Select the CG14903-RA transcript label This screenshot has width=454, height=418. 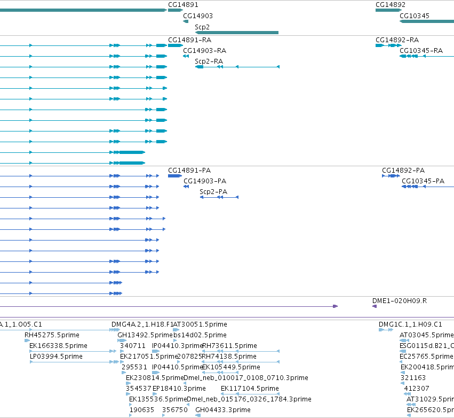click(205, 50)
